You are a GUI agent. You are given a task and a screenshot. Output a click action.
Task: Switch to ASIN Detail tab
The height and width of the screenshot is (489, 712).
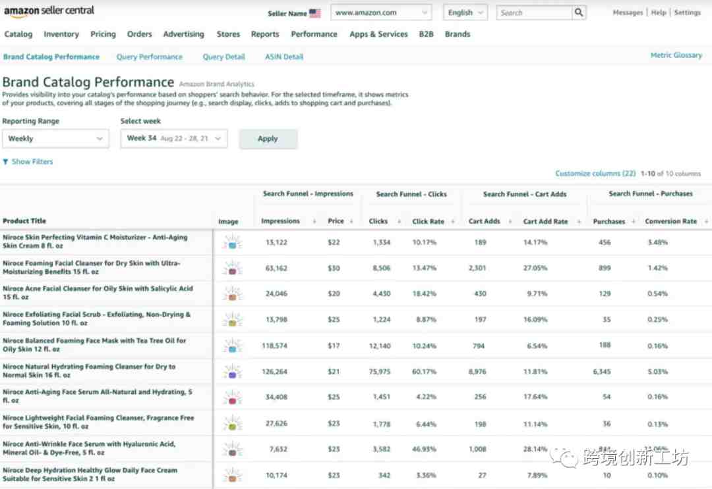coord(284,57)
